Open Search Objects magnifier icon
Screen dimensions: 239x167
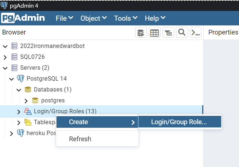coord(182,32)
